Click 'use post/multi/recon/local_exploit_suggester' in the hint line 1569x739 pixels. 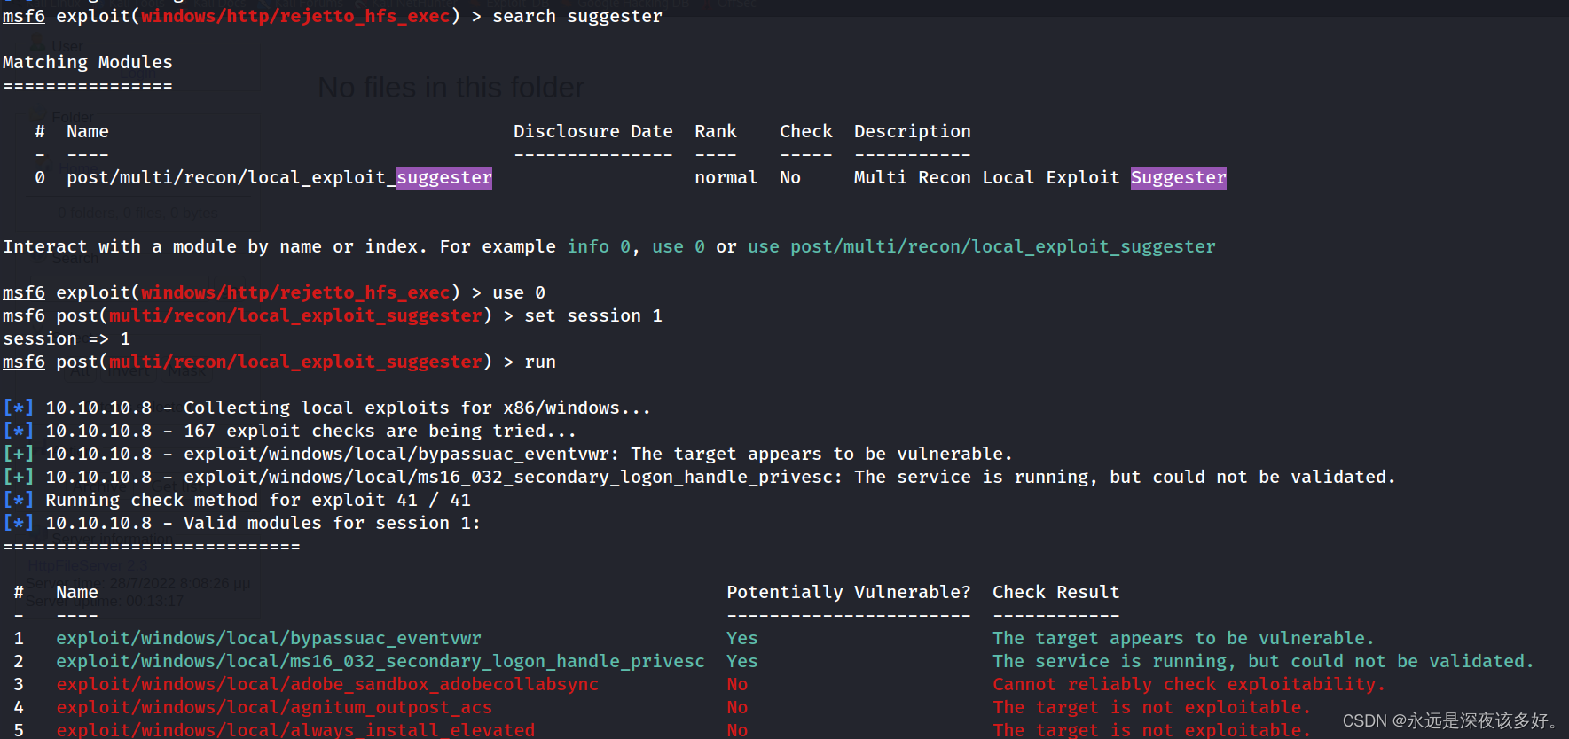982,246
